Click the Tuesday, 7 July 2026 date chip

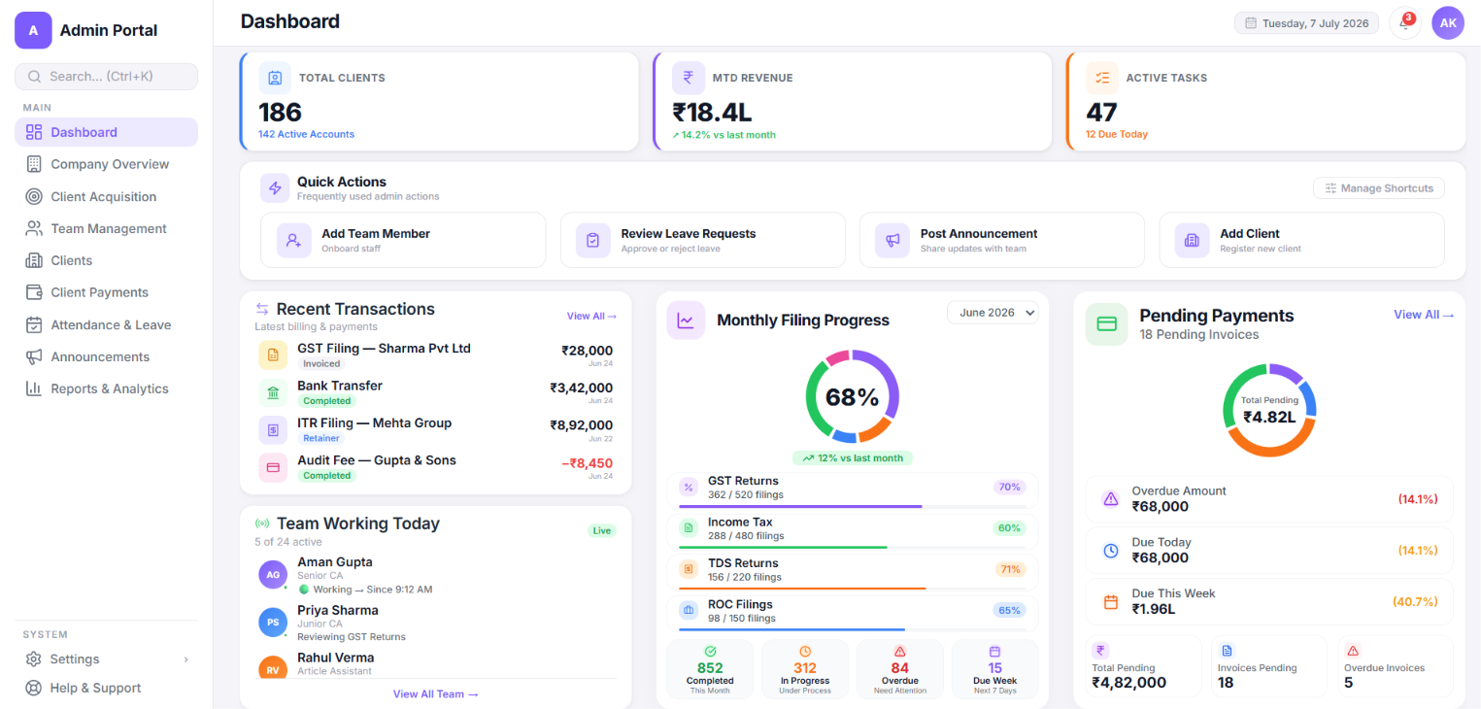point(1306,23)
